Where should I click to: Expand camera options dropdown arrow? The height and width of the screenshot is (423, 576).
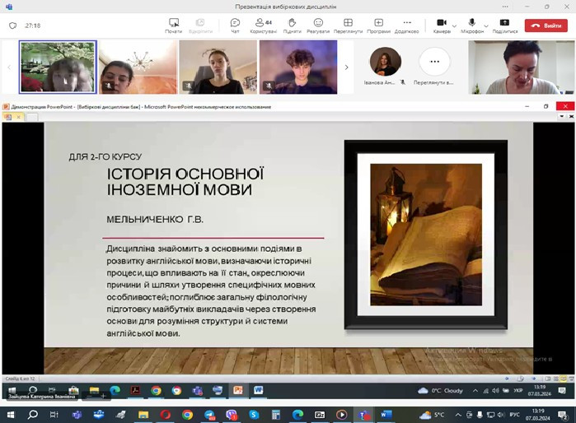coord(454,25)
